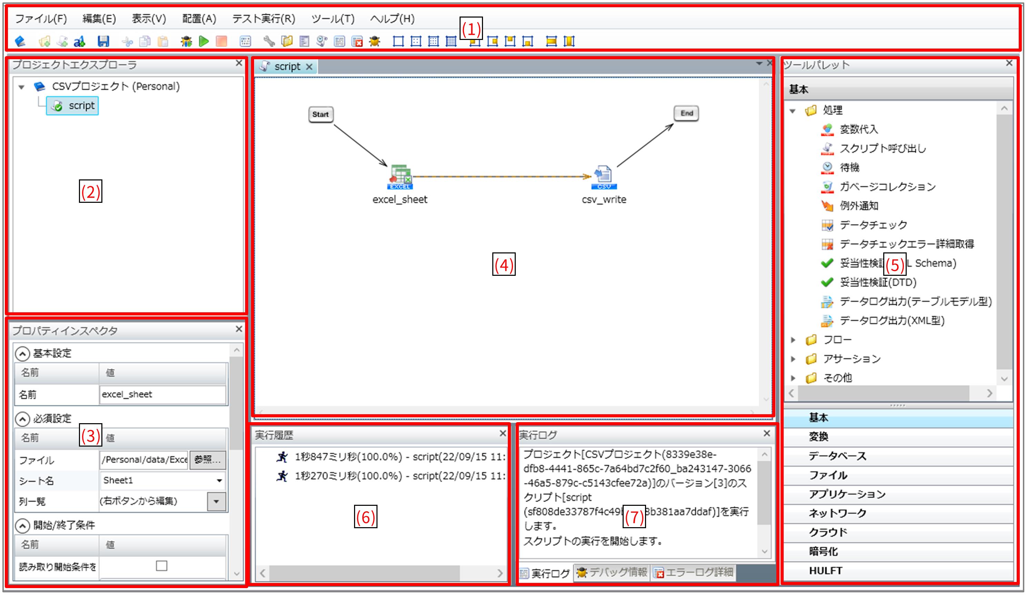The width and height of the screenshot is (1027, 595).
Task: Expand the フロー folder in tool palette
Action: 793,340
